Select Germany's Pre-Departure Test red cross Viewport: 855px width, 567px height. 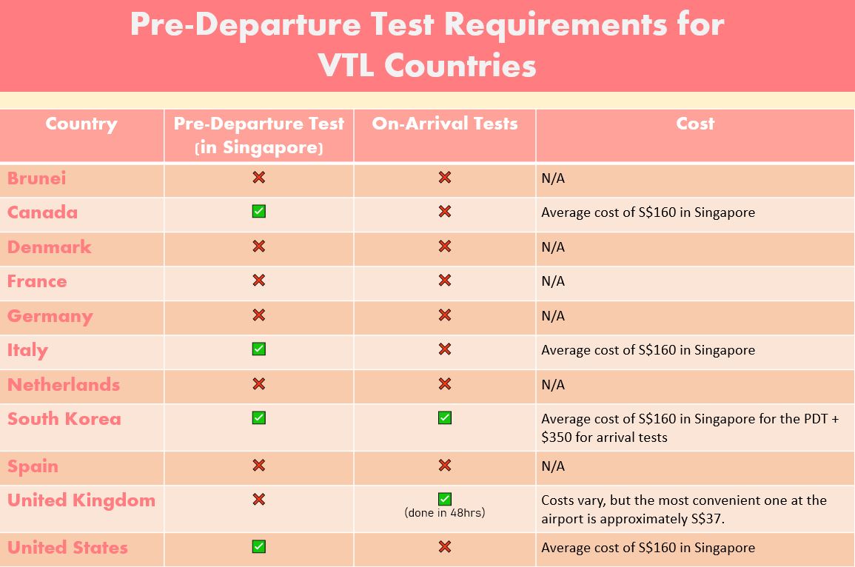pos(258,315)
